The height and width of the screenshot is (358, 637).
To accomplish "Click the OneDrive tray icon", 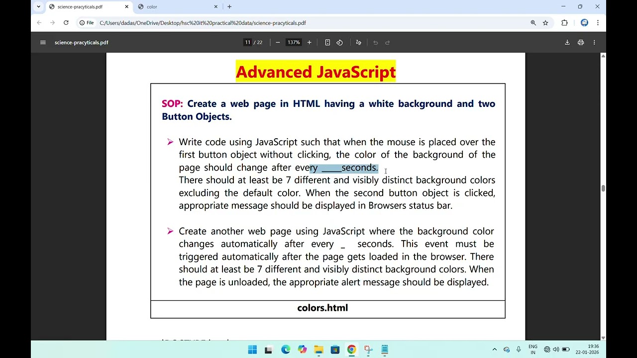I will pyautogui.click(x=507, y=350).
